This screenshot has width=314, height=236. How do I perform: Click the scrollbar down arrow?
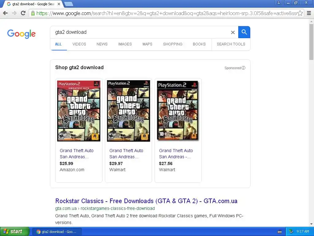click(x=311, y=224)
